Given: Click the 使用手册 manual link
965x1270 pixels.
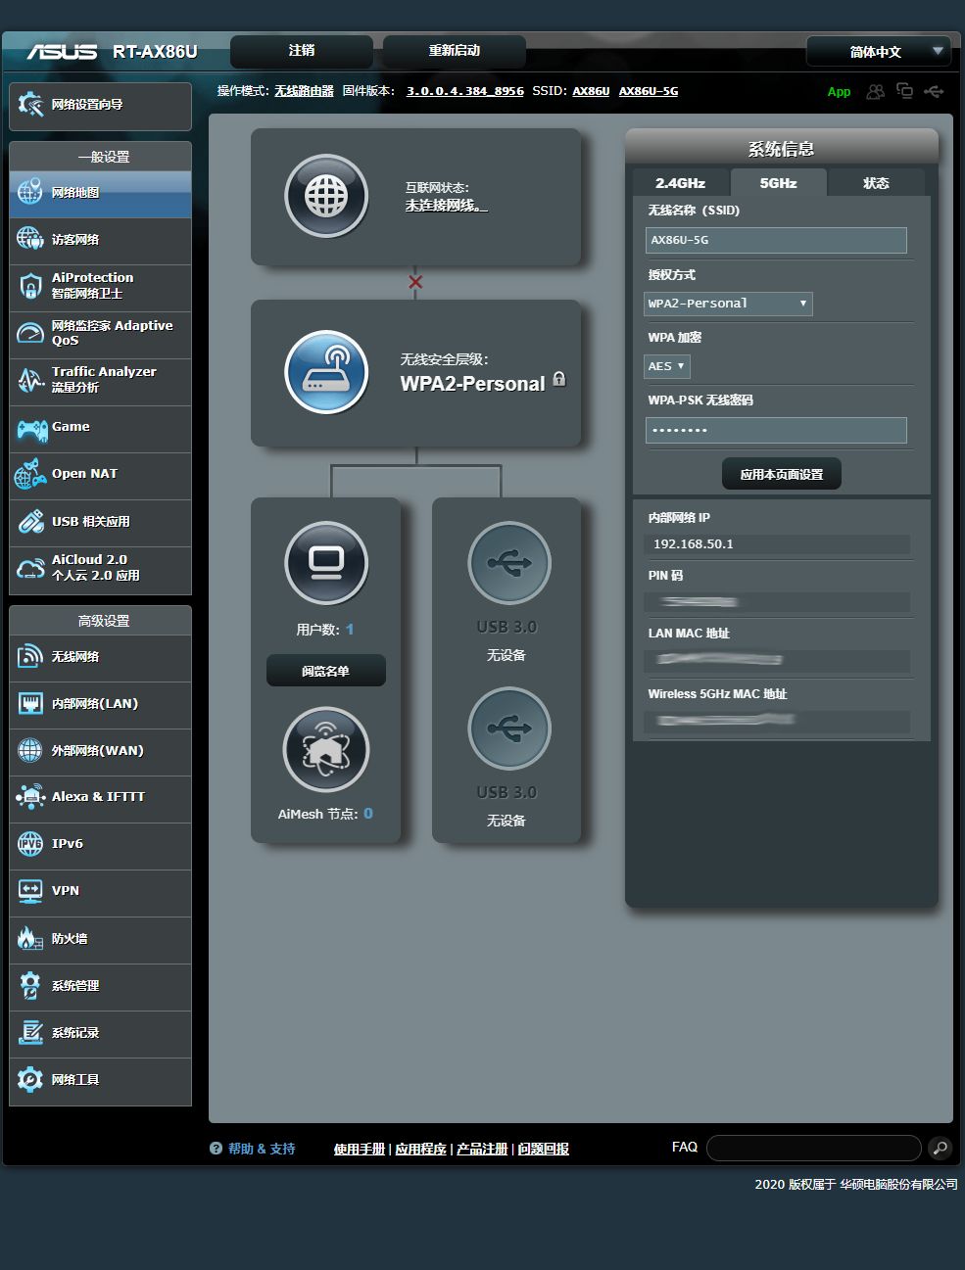Looking at the screenshot, I should coord(360,1149).
